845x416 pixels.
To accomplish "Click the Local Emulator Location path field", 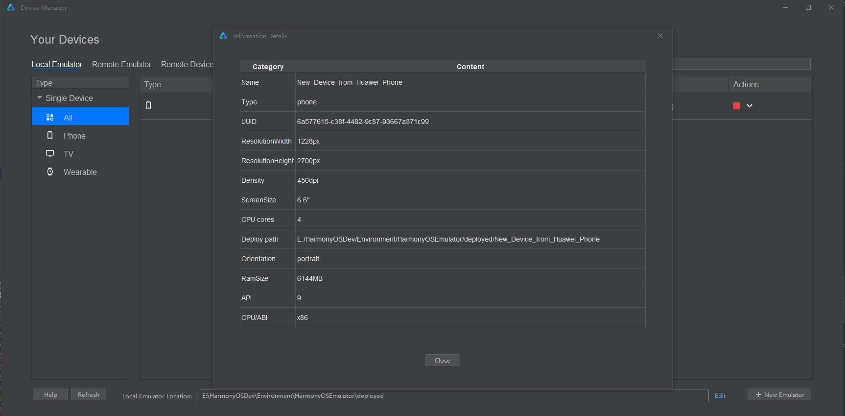I will pos(453,396).
